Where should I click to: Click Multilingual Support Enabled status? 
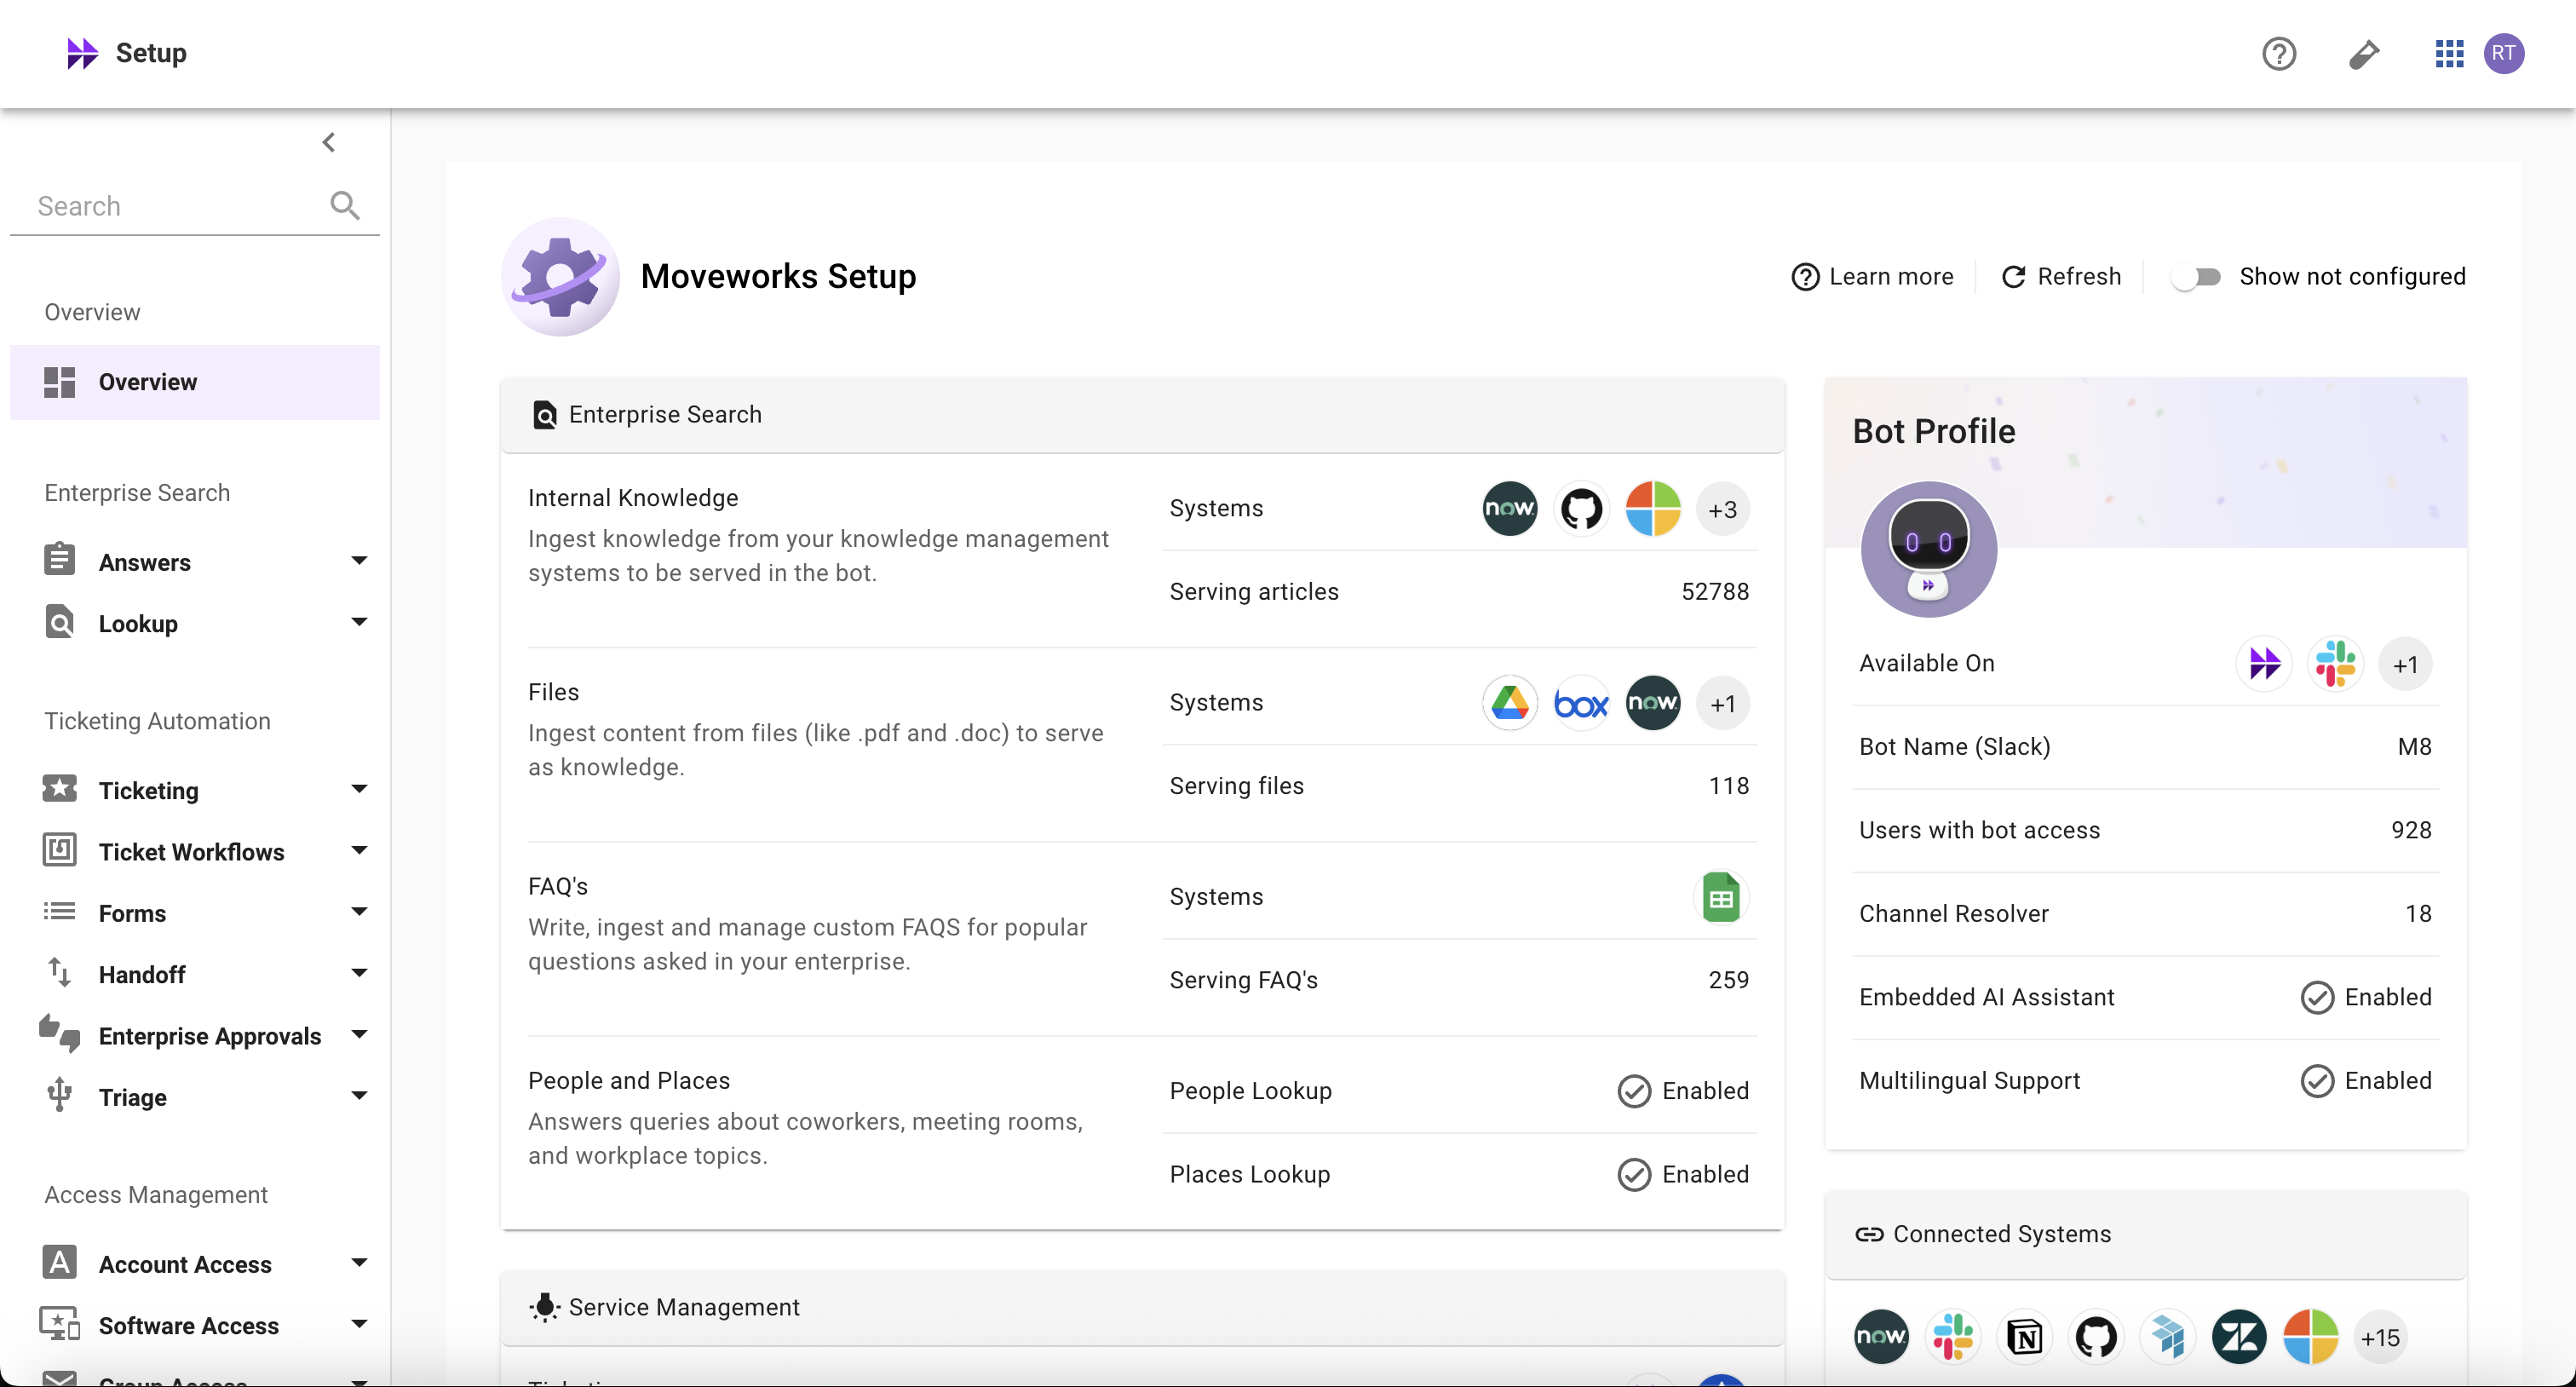(x=2366, y=1081)
